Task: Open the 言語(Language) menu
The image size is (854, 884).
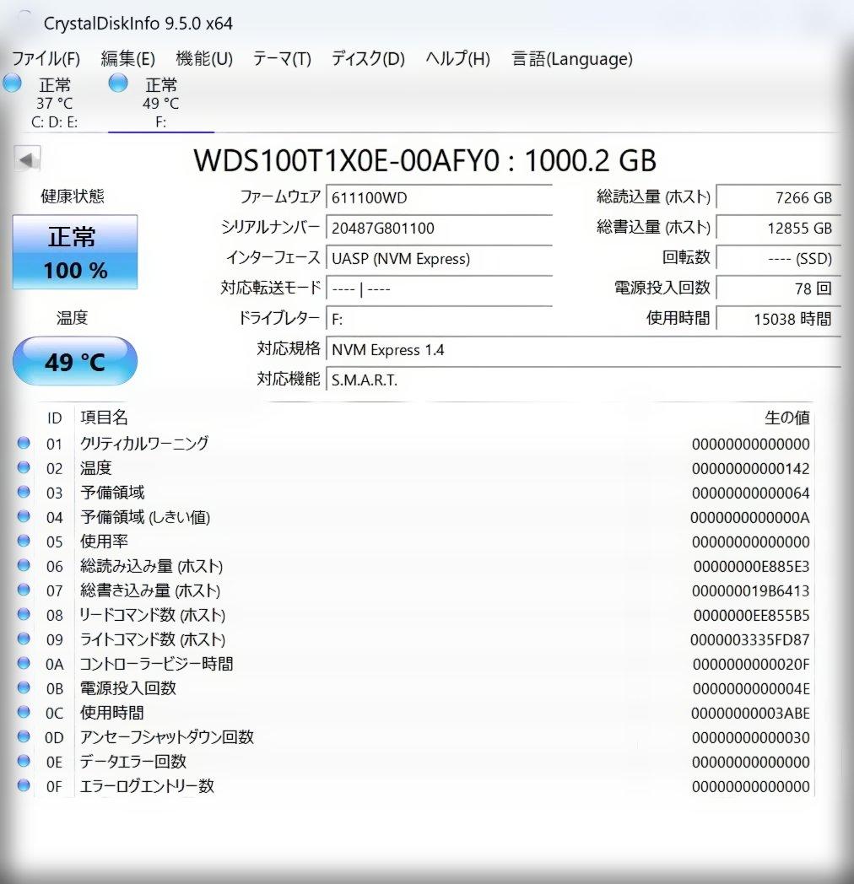Action: pos(572,59)
